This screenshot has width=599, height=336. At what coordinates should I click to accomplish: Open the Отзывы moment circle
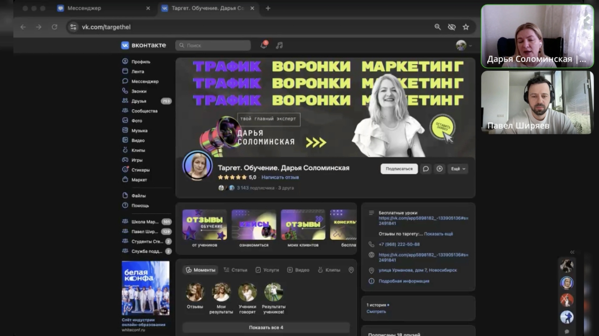click(195, 296)
